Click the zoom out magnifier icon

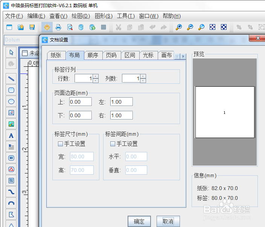point(190,27)
